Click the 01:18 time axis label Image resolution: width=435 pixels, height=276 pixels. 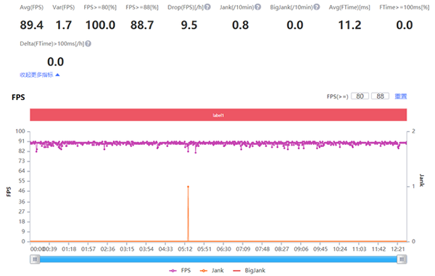tap(69, 249)
